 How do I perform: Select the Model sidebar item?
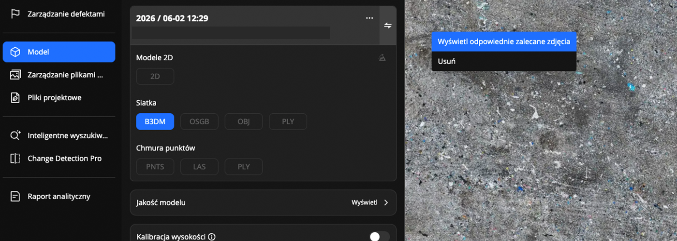59,52
